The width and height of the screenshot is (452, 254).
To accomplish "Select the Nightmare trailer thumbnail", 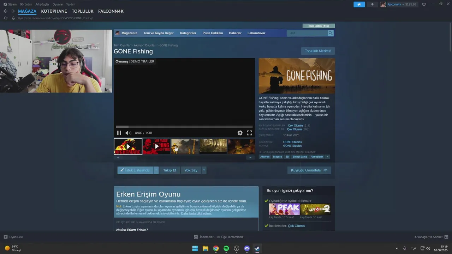I will click(x=128, y=146).
